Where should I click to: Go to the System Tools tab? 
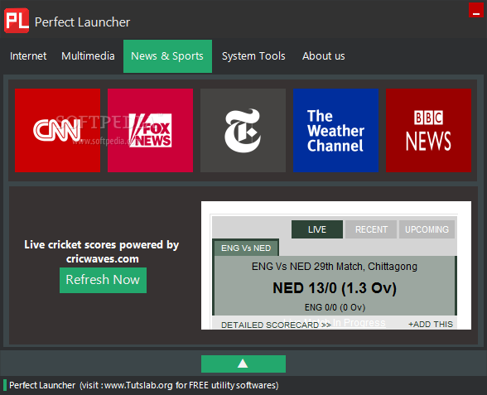tap(253, 56)
